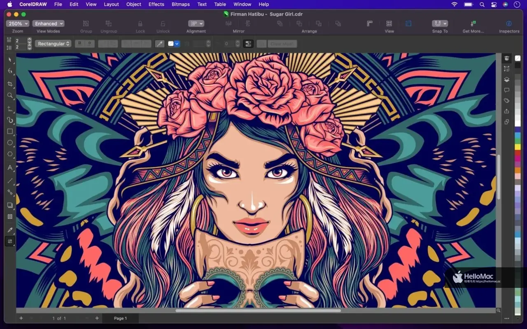The height and width of the screenshot is (329, 527).
Task: Select the Text tool
Action: click(10, 168)
